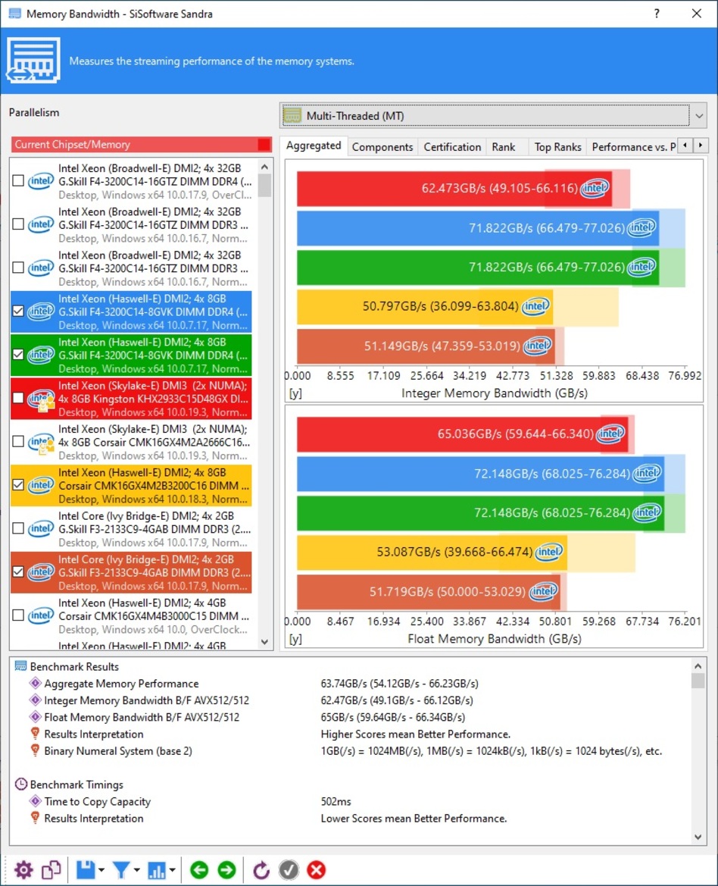Check the Broadwell-E DDR4 OverClock entry checkbox
The image size is (718, 886).
coord(18,181)
